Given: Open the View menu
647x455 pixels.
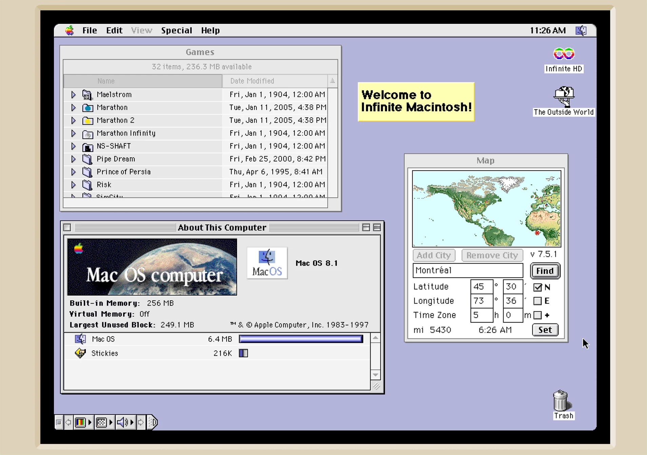Looking at the screenshot, I should (141, 30).
